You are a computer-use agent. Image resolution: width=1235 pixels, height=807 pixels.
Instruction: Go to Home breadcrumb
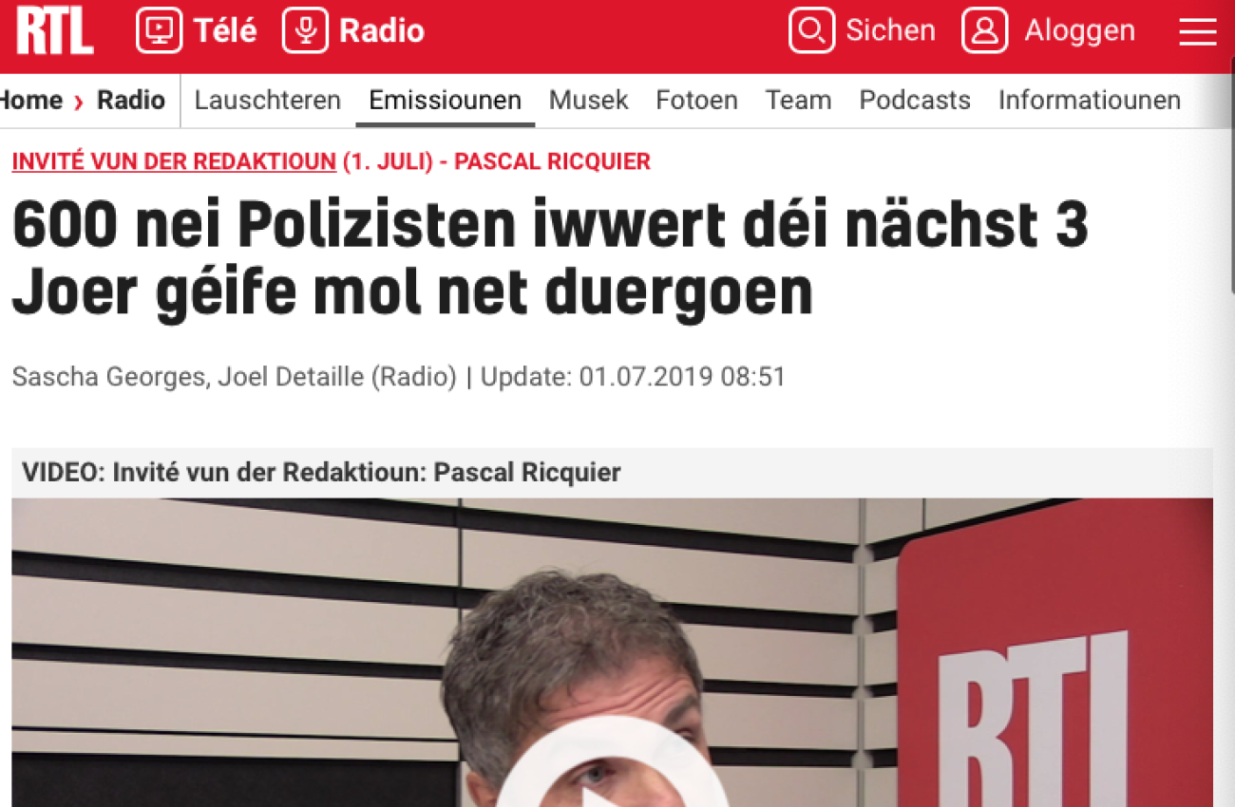[x=30, y=100]
